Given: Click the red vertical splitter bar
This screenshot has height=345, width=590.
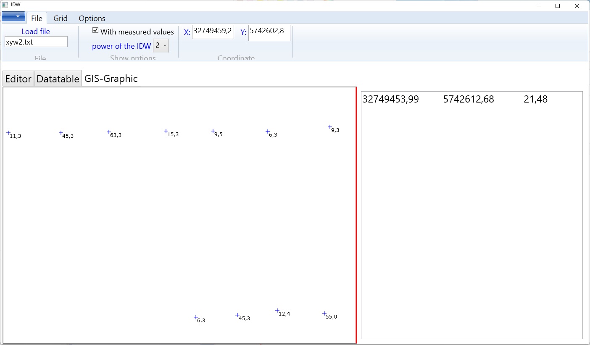Looking at the screenshot, I should click(356, 215).
